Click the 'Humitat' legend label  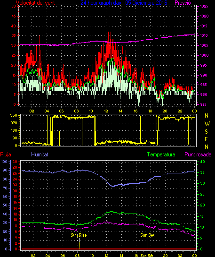(x=40, y=154)
